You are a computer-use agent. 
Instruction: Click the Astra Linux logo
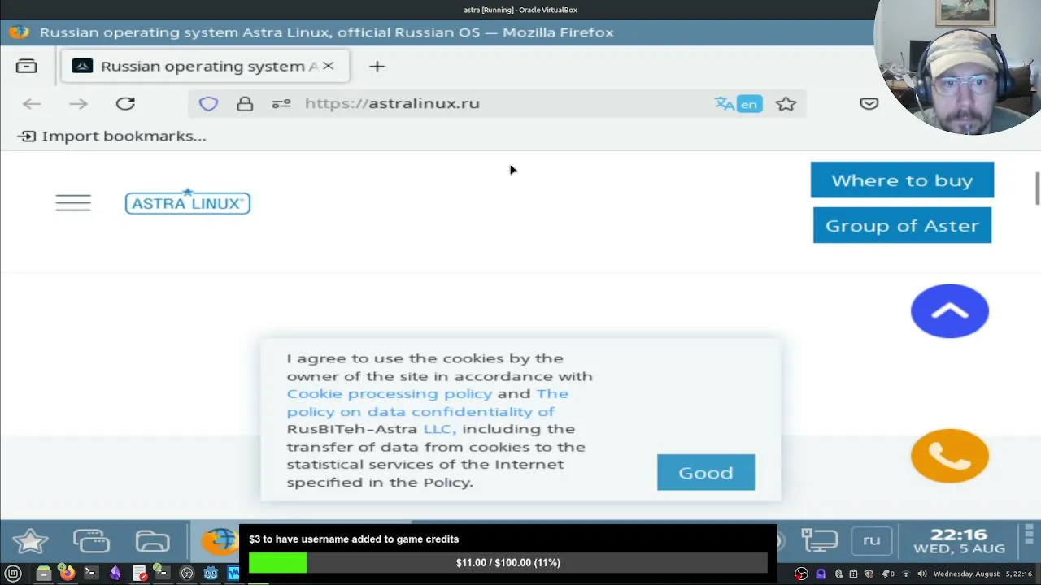(188, 201)
